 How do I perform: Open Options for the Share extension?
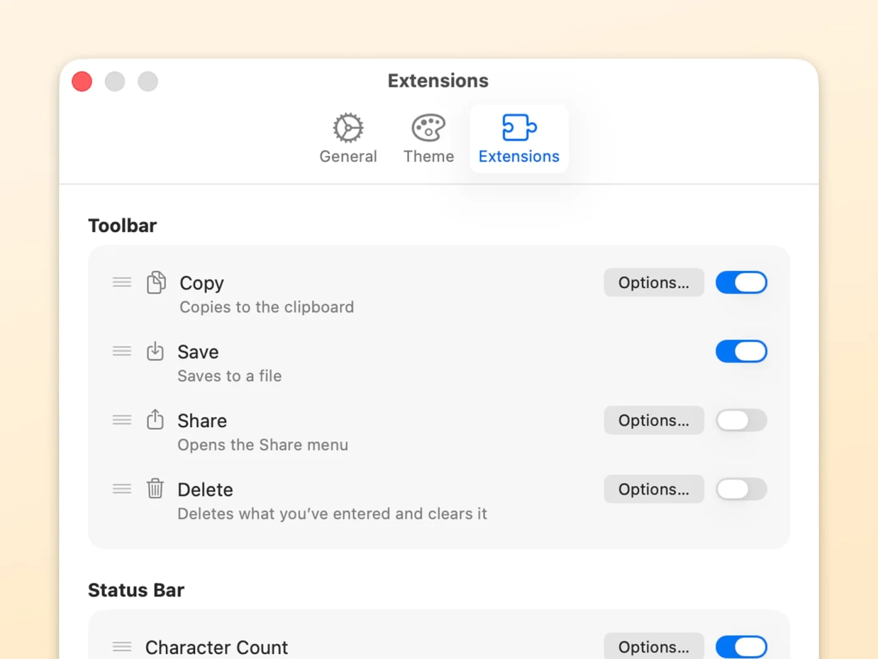point(654,420)
